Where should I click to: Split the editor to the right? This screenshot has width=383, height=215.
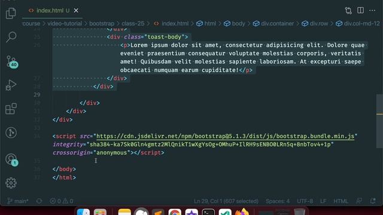coord(360,11)
